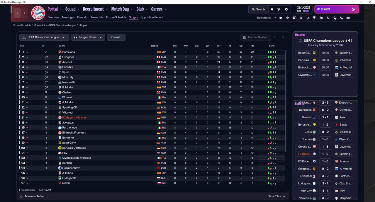
Task: Click the Overall view button
Action: [116, 37]
